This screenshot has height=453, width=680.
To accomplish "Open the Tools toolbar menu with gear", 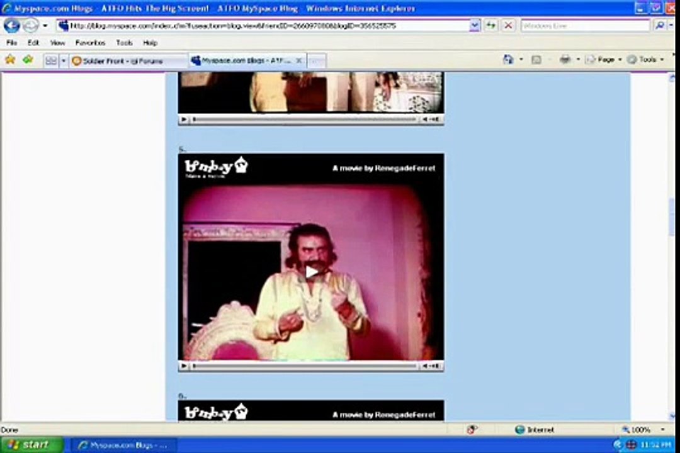I will 646,59.
